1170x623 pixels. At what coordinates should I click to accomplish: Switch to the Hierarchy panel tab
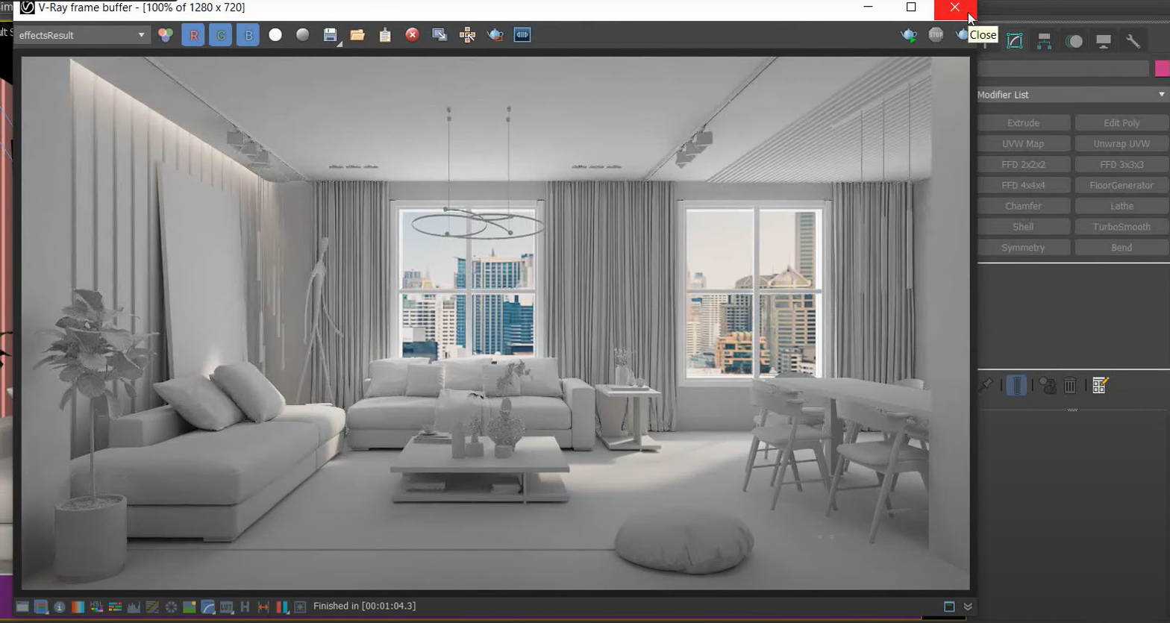[x=1044, y=41]
